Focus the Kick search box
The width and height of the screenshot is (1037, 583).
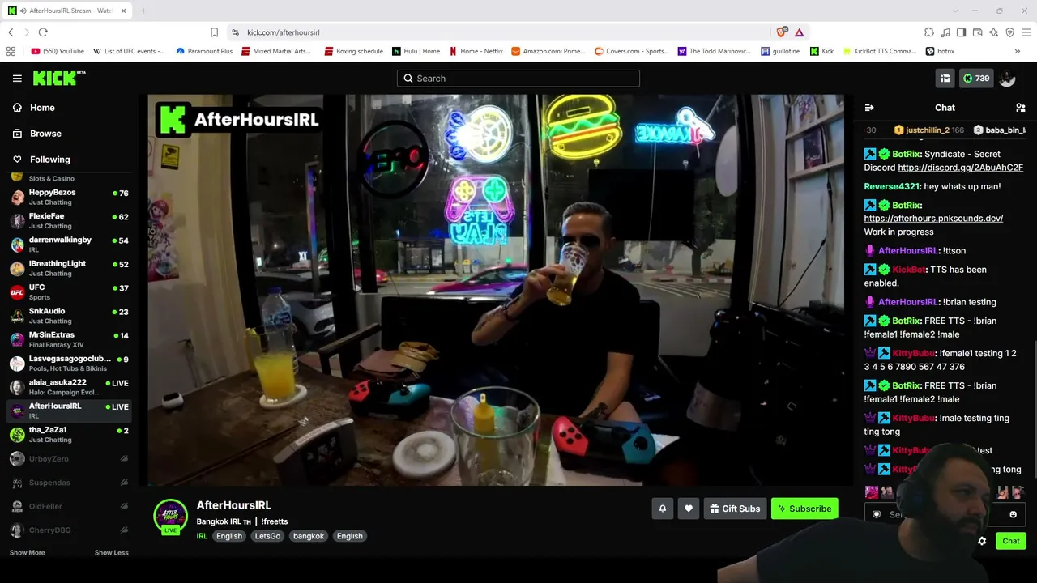[518, 79]
